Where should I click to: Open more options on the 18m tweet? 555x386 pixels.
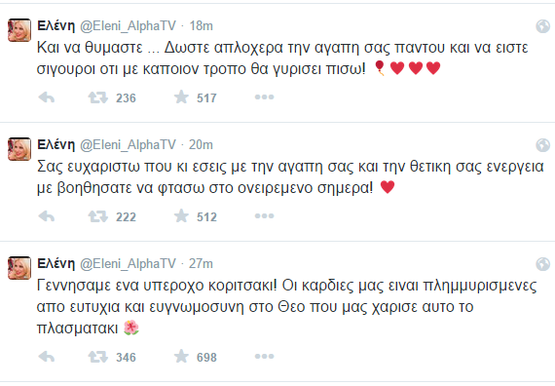tap(265, 97)
